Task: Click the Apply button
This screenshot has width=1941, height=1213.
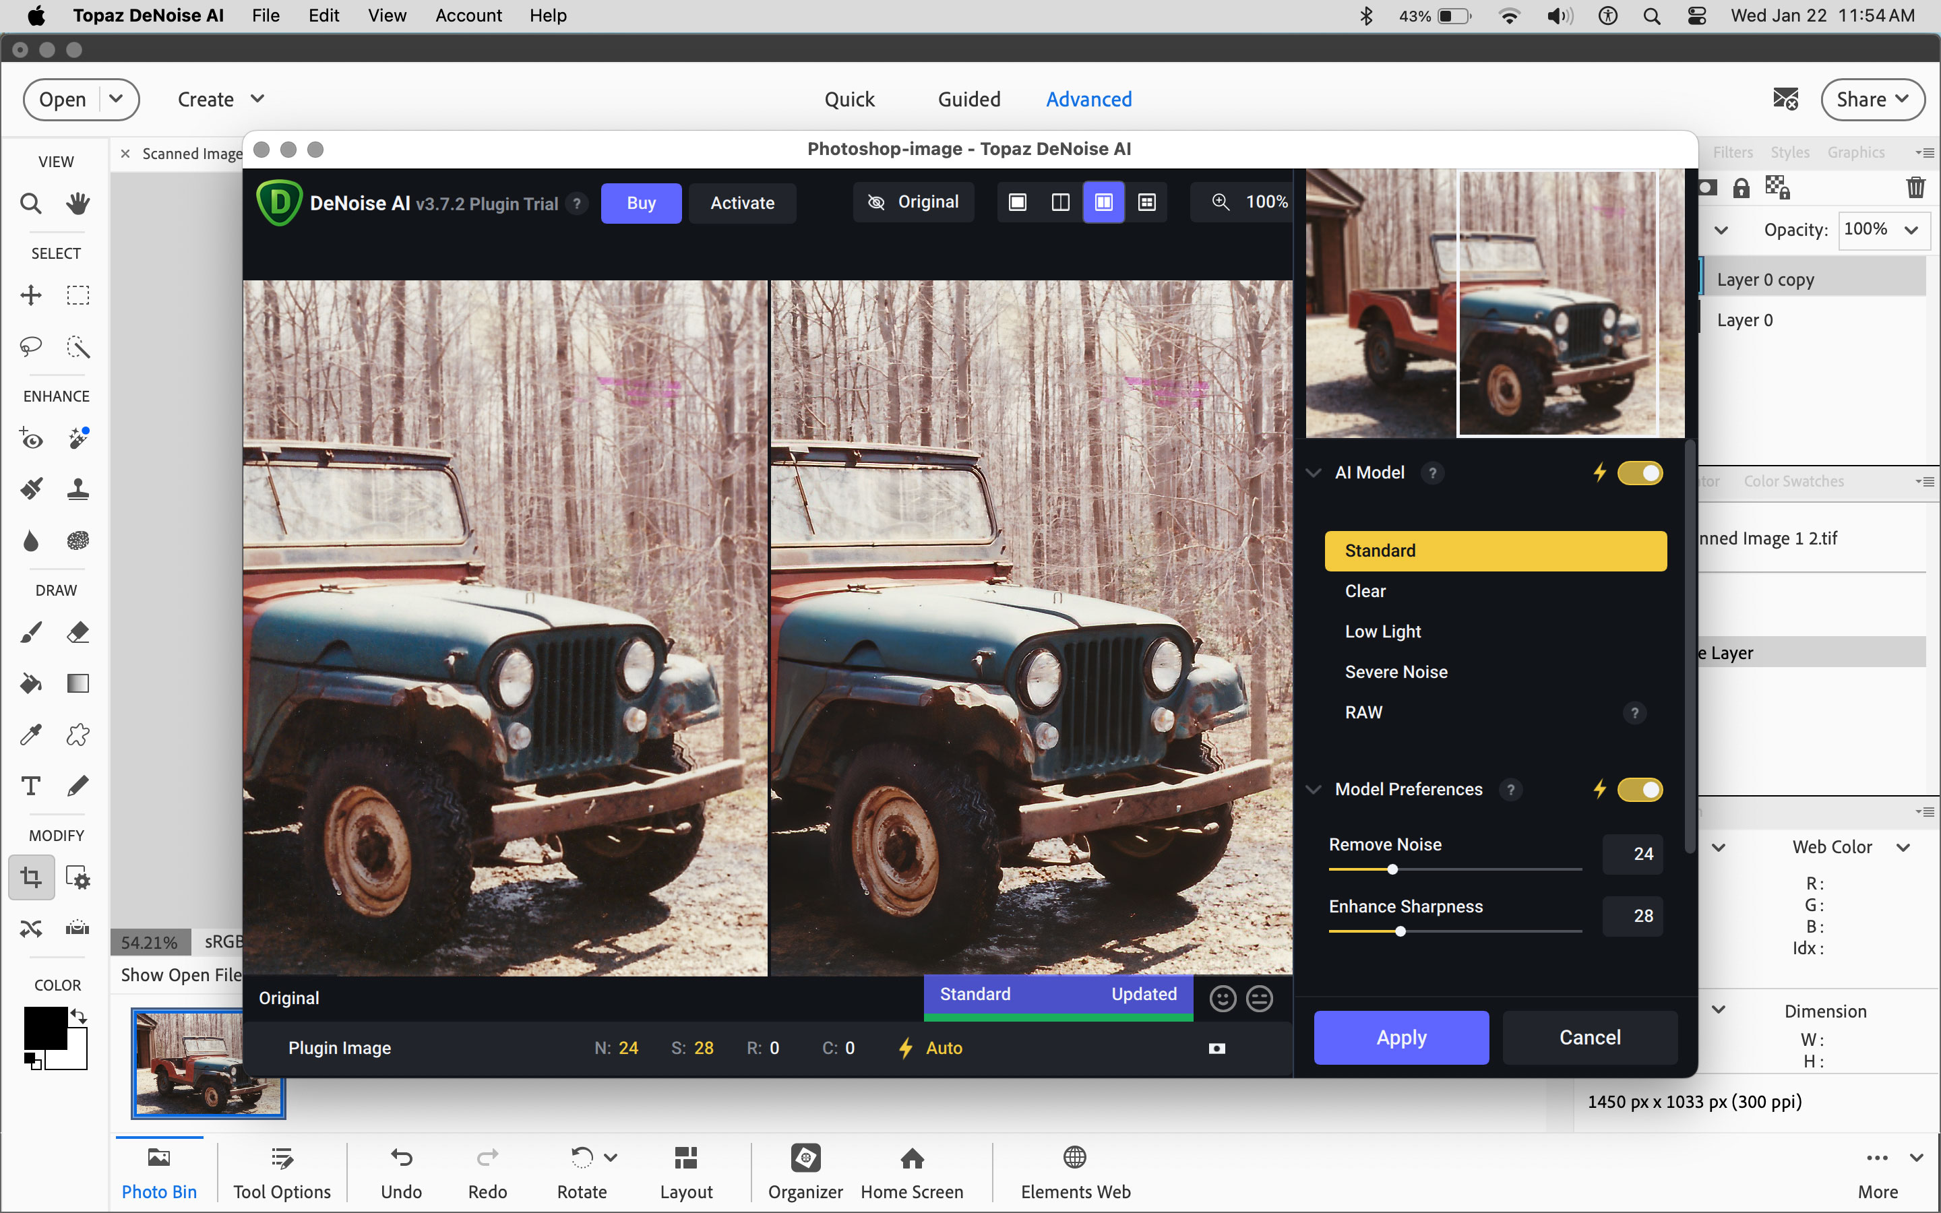Action: click(x=1400, y=1036)
